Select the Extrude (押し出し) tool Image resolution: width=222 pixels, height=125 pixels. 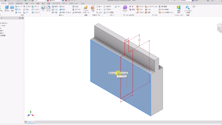(x=7, y=8)
